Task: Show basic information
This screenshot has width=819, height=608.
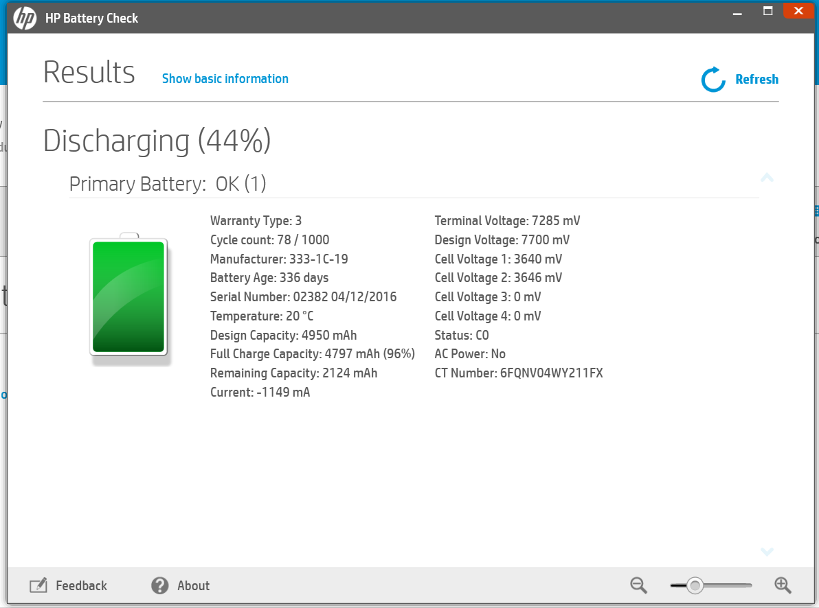Action: point(225,79)
